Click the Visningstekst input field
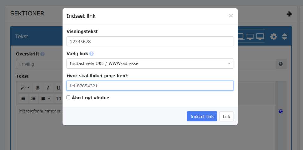 [150, 41]
